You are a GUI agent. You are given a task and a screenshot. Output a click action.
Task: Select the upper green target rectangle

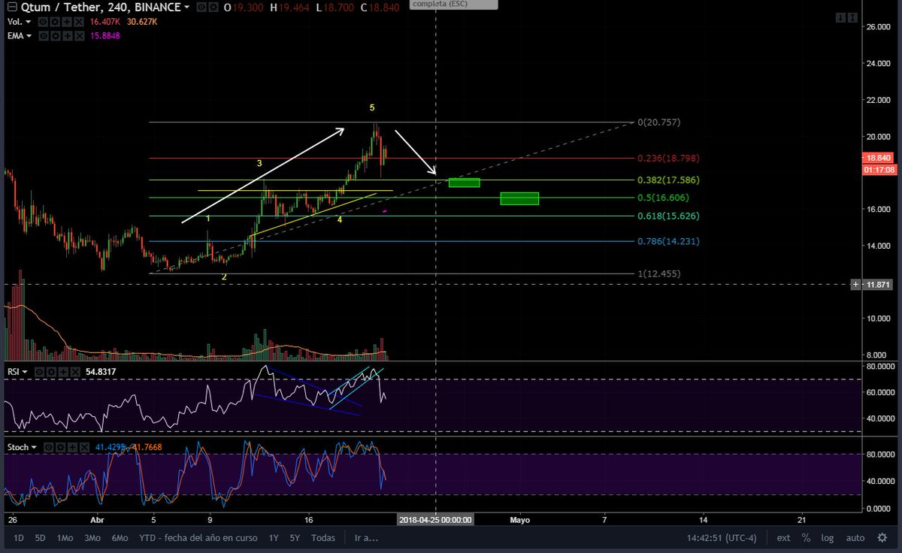pyautogui.click(x=464, y=183)
